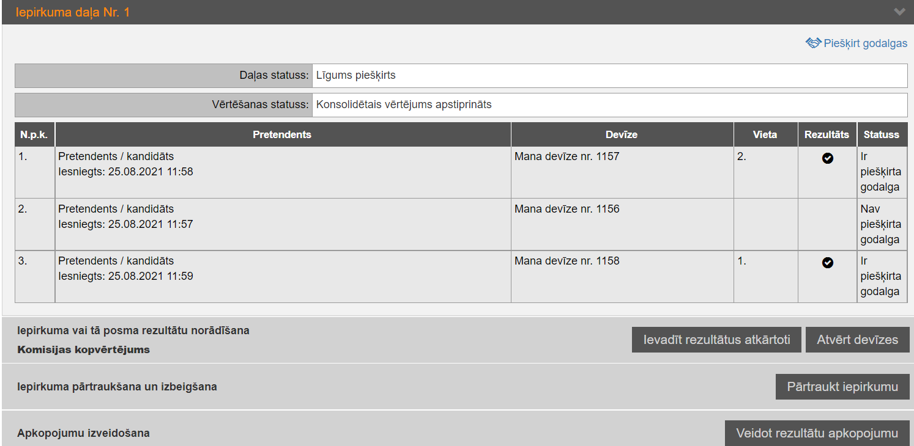Click the Atvērt devīzes button
The width and height of the screenshot is (914, 446).
coord(857,340)
